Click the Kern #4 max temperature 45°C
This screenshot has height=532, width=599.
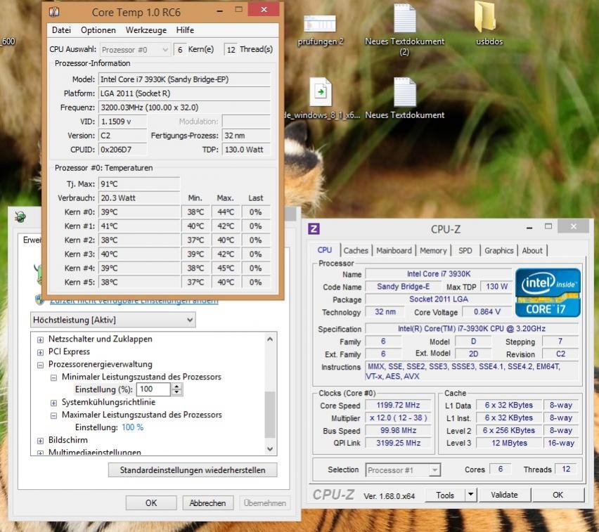(226, 268)
